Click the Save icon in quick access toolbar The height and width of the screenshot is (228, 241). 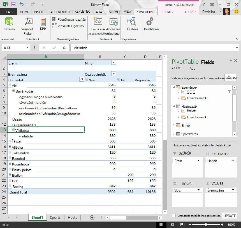13,4
